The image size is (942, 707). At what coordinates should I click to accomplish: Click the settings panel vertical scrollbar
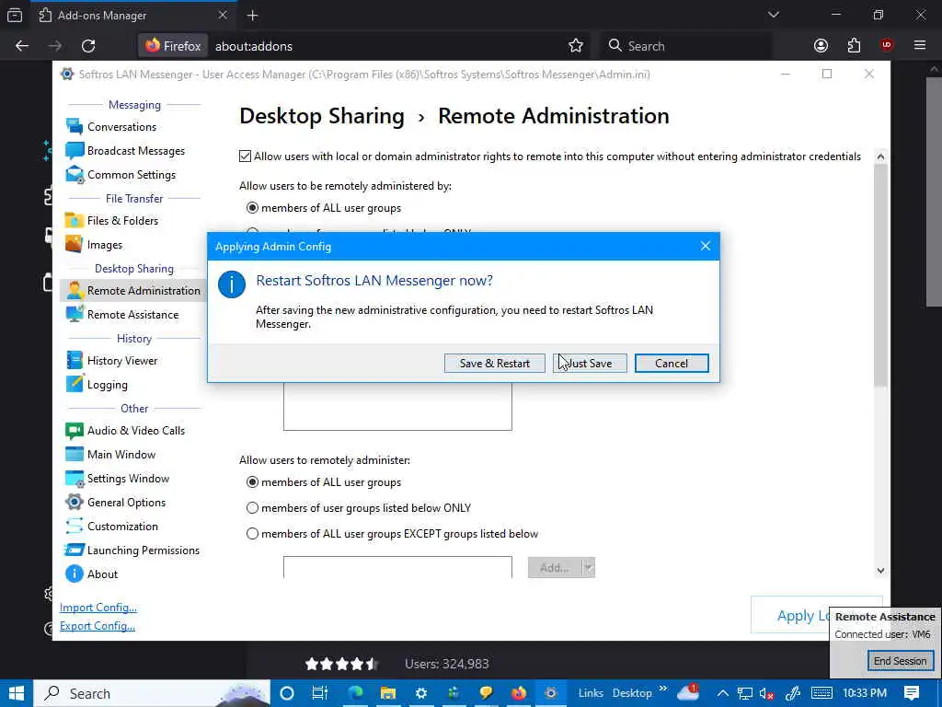pos(880,275)
